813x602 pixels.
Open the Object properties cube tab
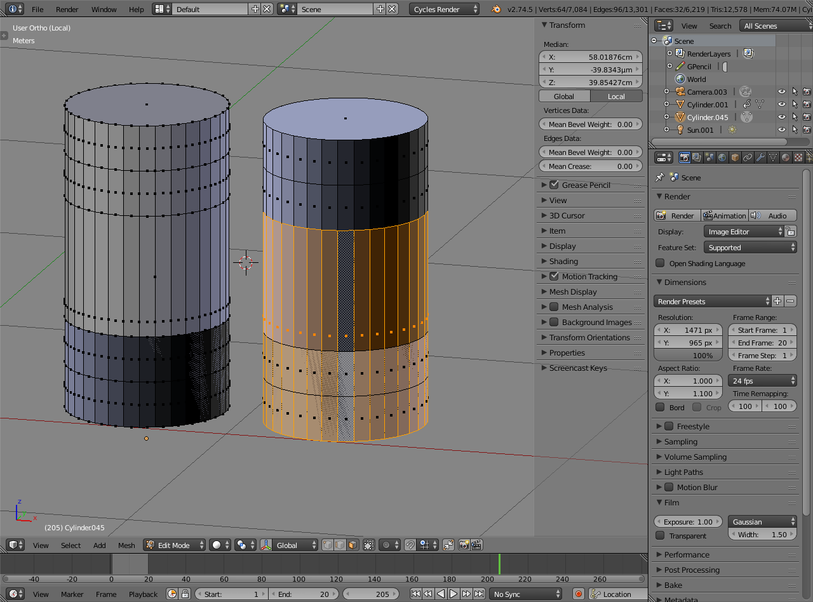(735, 157)
